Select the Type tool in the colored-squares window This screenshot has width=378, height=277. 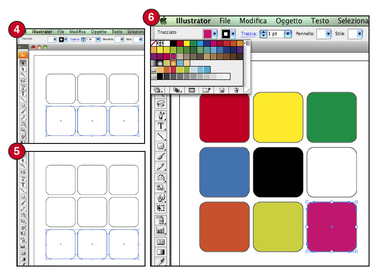[160, 126]
